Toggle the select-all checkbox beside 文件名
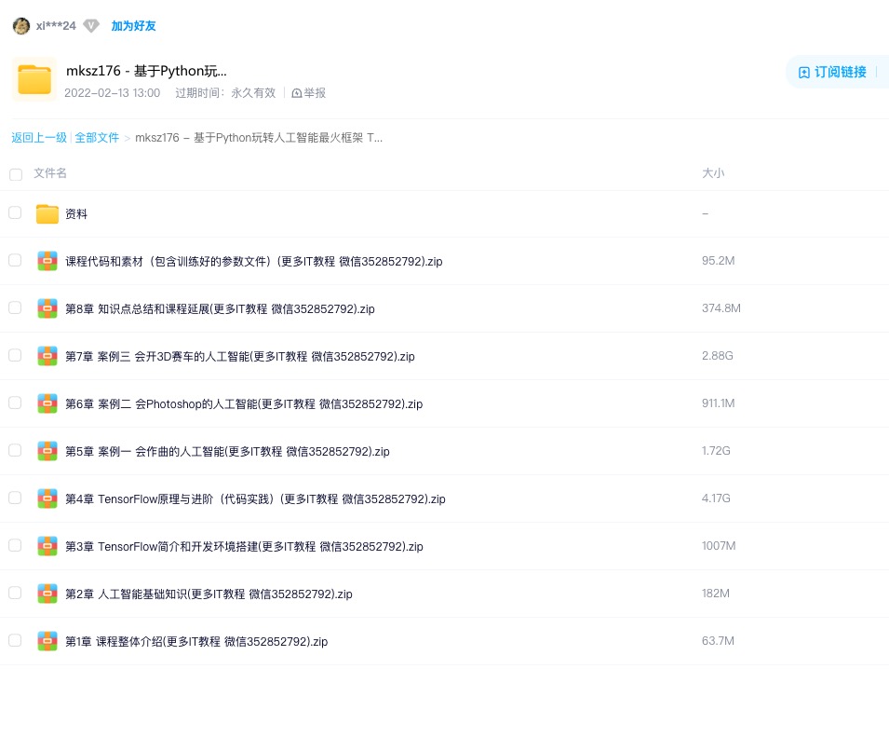This screenshot has width=889, height=751. click(16, 174)
